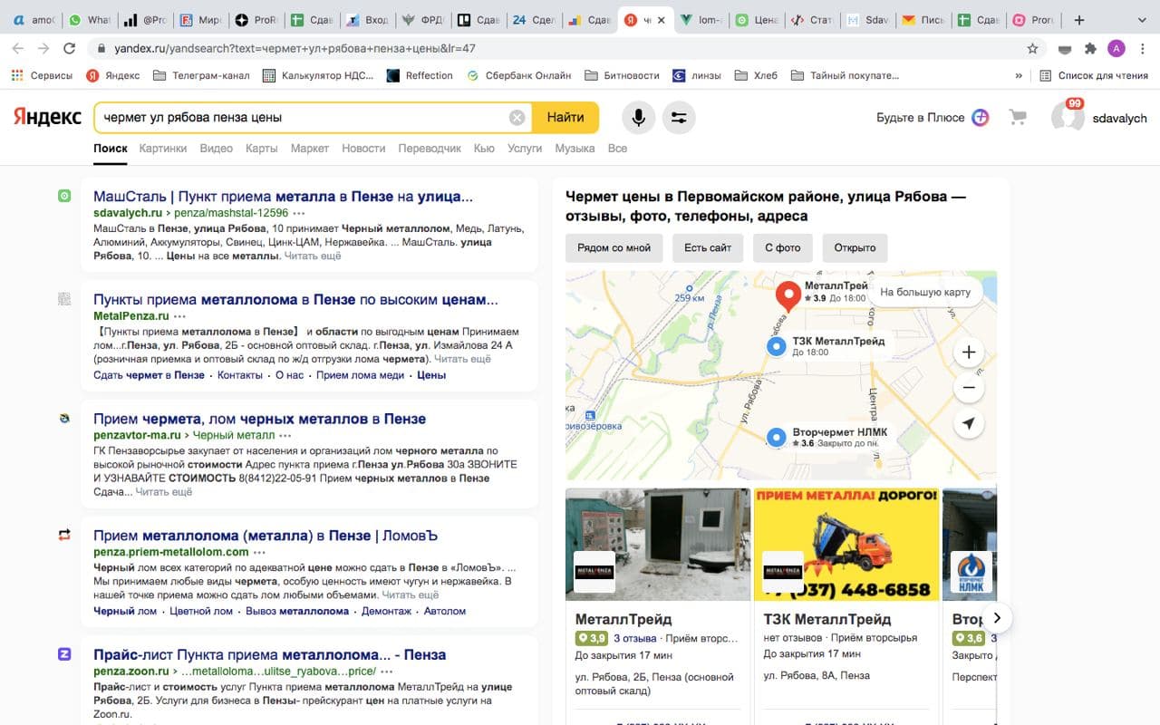Open Контакты sitelink under MetalPenza
This screenshot has height=725, width=1160.
(x=239, y=374)
